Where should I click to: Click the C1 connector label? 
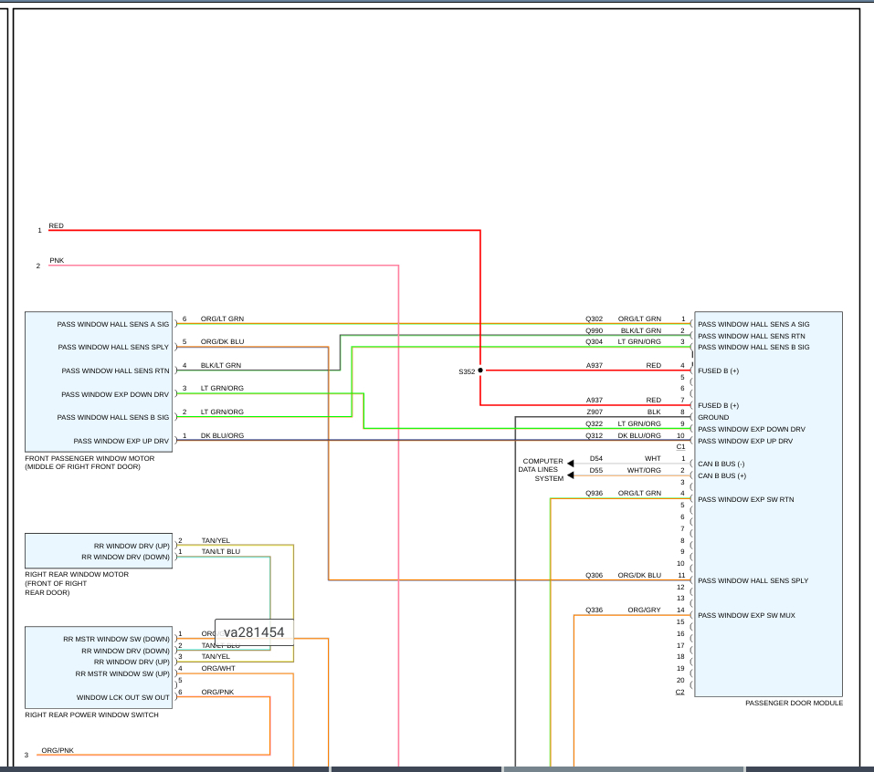680,447
